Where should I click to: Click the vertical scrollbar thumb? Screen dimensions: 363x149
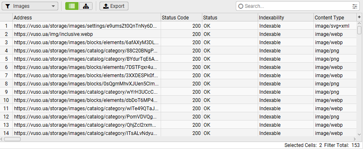click(359, 30)
